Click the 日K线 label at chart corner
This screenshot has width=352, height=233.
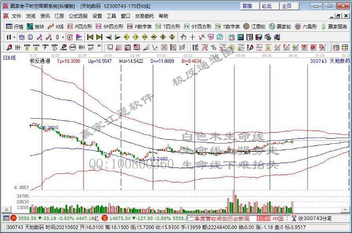[x=9, y=58]
